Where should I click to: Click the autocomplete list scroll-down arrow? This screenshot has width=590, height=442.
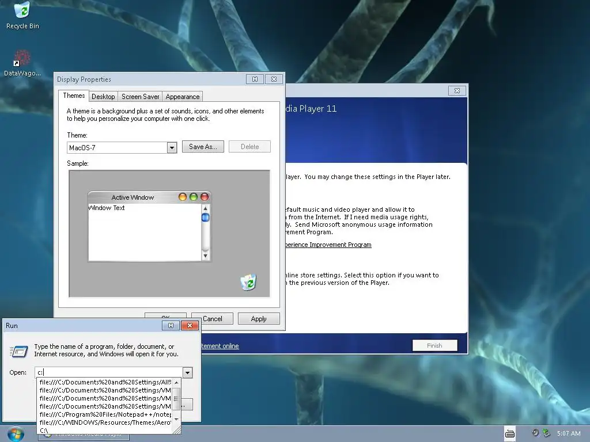176,419
